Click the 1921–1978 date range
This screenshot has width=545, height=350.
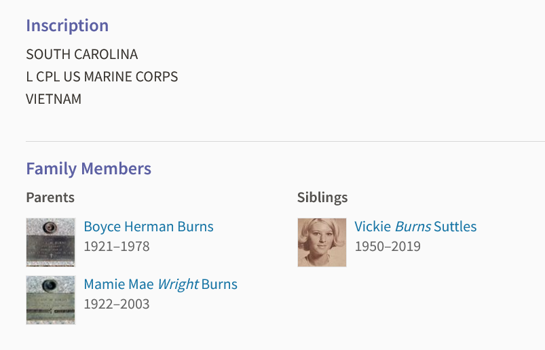click(116, 246)
